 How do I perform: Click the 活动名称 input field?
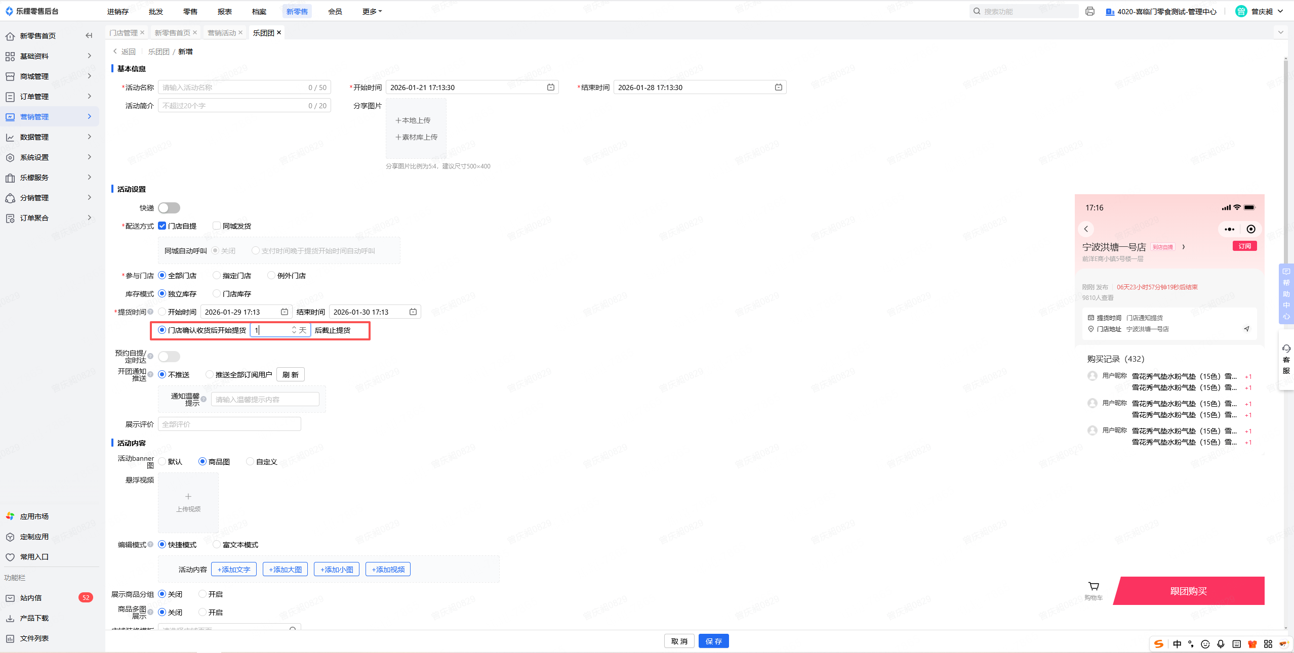pyautogui.click(x=233, y=88)
